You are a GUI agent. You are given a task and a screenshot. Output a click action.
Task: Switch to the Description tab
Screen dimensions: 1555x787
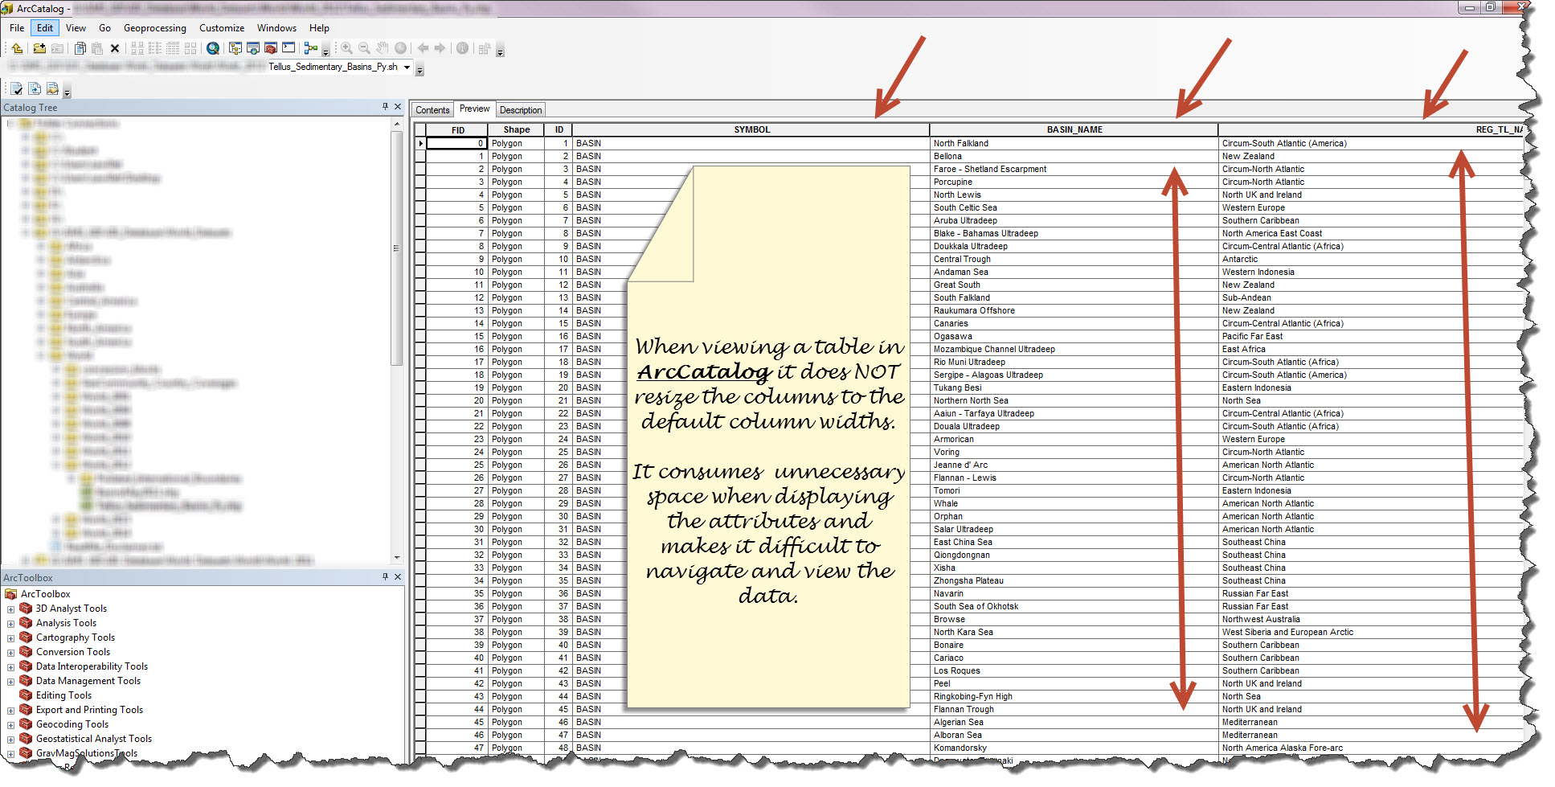[x=521, y=110]
